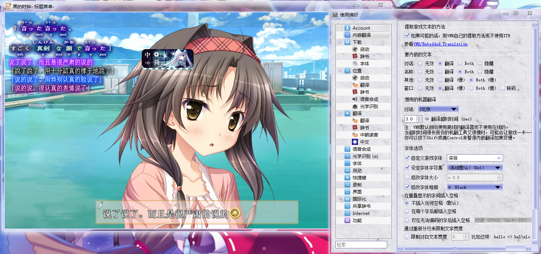The width and height of the screenshot is (541, 254).
Task: Enable the 转码 checkbox
Action: click(x=503, y=88)
